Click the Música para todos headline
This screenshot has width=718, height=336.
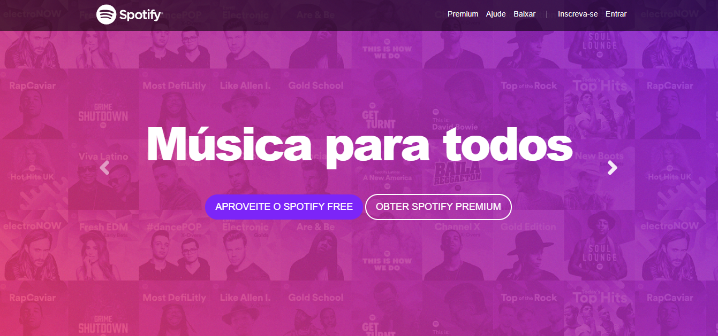359,144
